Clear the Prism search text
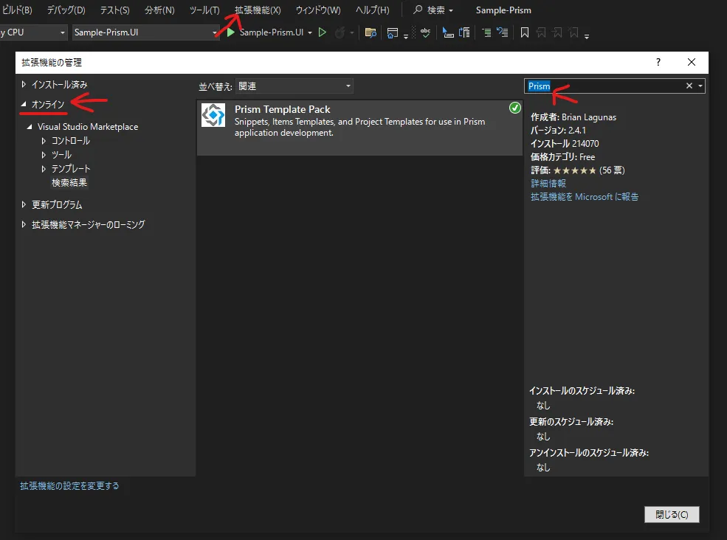The width and height of the screenshot is (727, 540). pyautogui.click(x=689, y=86)
